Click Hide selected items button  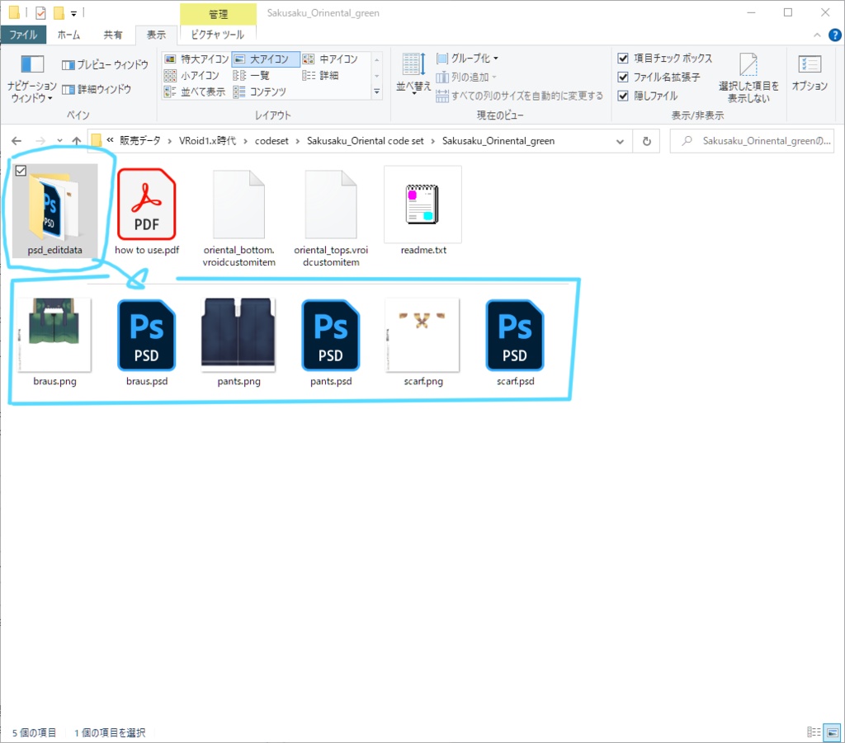748,78
